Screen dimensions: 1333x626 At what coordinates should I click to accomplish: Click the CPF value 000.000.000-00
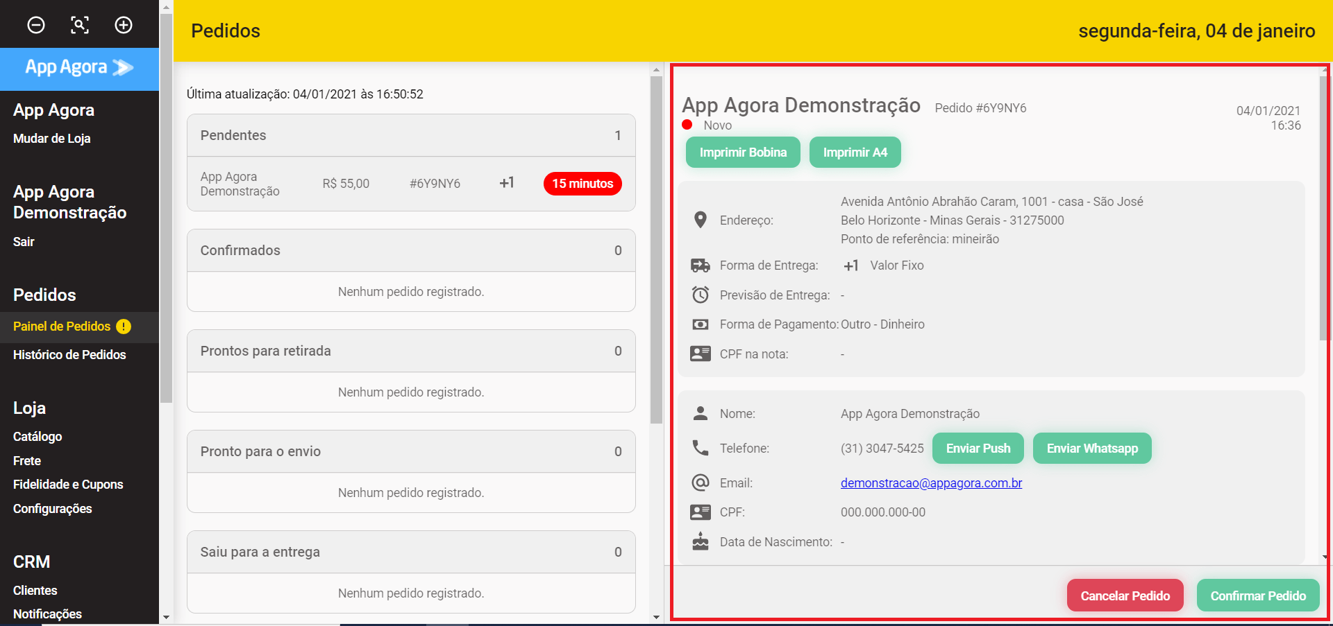(883, 512)
